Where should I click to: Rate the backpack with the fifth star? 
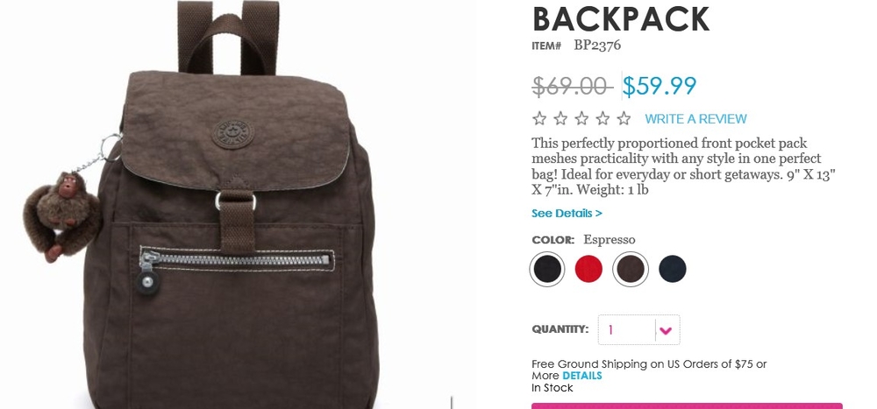point(624,118)
